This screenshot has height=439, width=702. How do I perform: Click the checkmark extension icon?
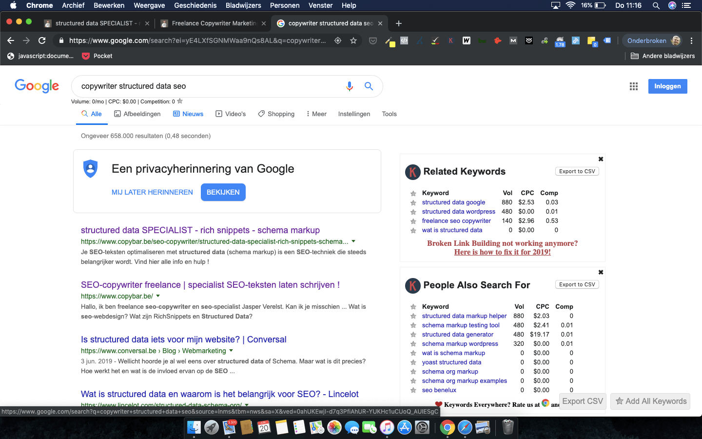(435, 40)
